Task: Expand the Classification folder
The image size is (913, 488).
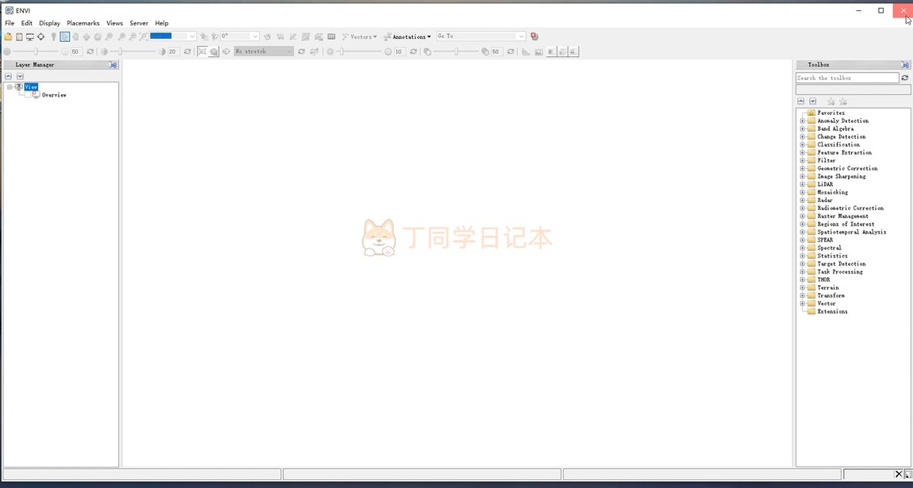Action: 803,145
